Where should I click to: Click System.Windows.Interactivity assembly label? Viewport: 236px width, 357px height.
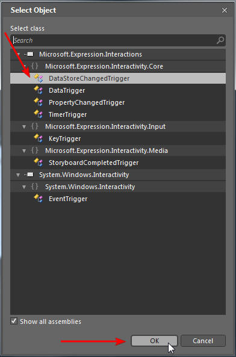point(84,175)
